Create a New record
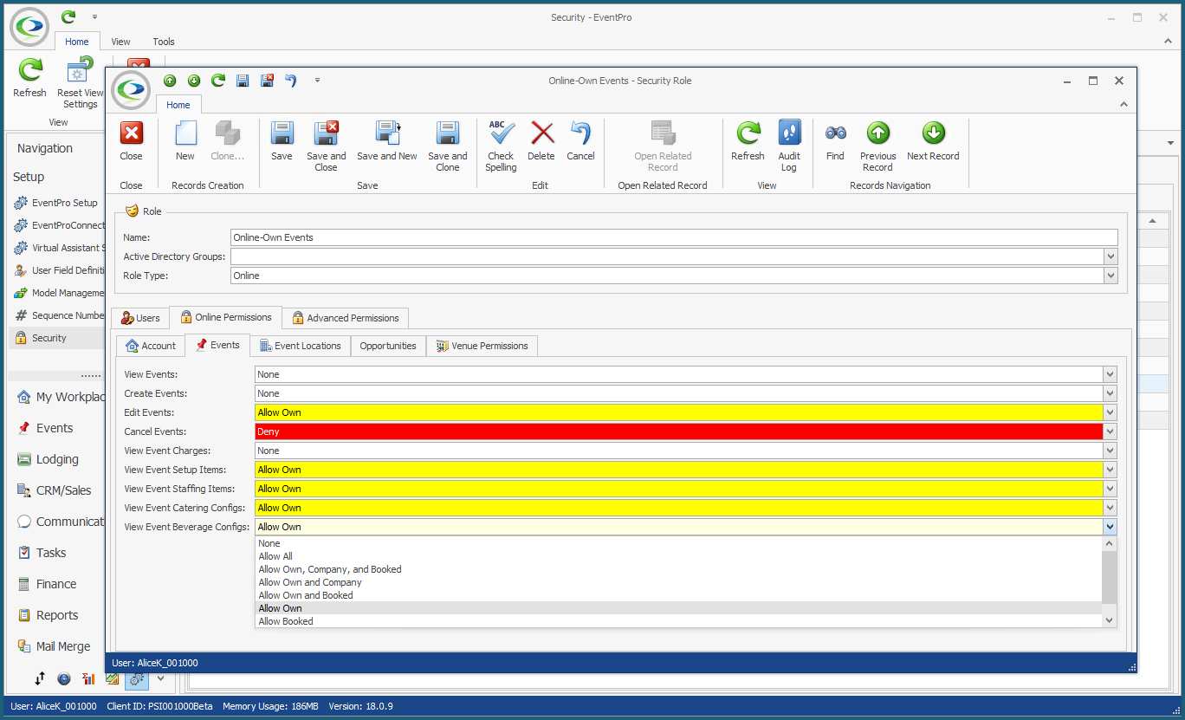Image resolution: width=1185 pixels, height=720 pixels. click(x=185, y=141)
